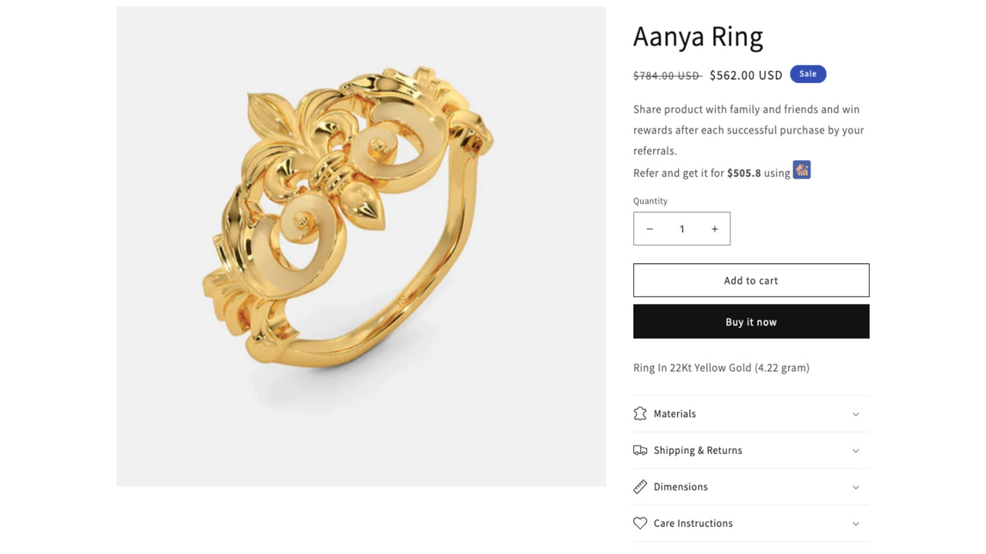Click the blue Sale badge
This screenshot has width=986, height=554.
click(807, 73)
